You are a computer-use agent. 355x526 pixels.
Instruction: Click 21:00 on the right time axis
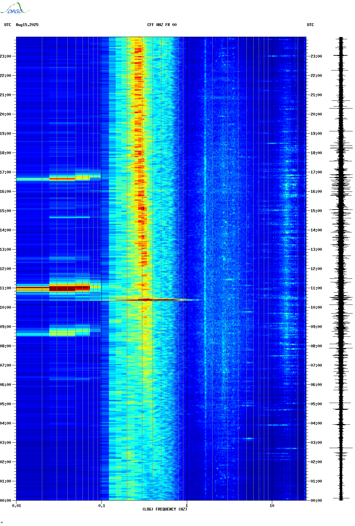click(x=316, y=95)
